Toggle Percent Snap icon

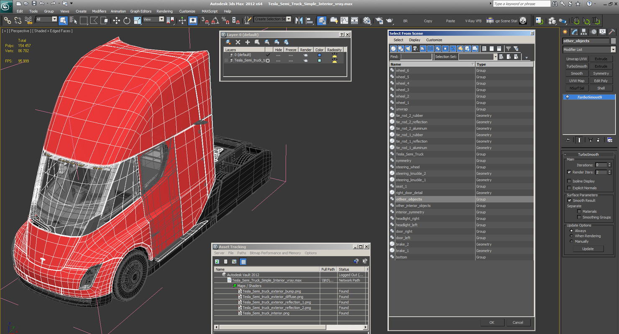click(x=225, y=20)
